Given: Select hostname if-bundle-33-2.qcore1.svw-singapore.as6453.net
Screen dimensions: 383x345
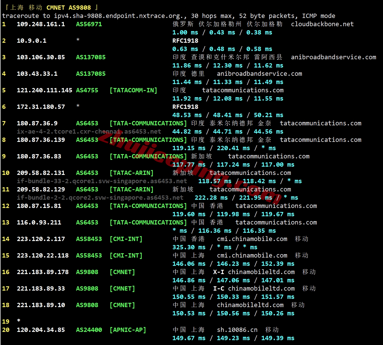Looking at the screenshot, I should tap(102, 181).
